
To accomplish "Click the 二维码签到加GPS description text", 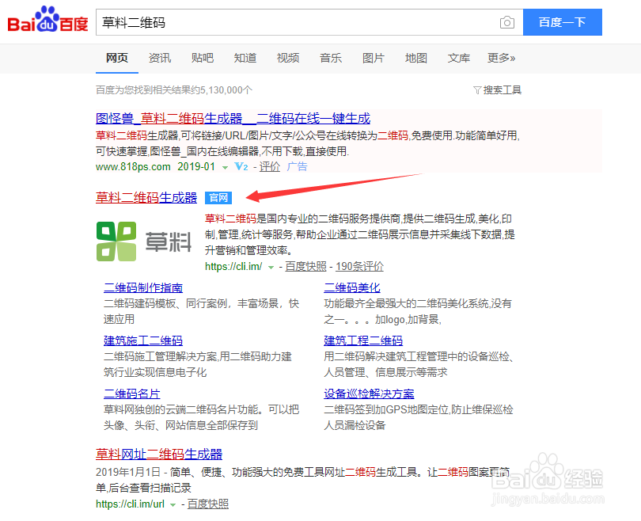I will pos(419,417).
